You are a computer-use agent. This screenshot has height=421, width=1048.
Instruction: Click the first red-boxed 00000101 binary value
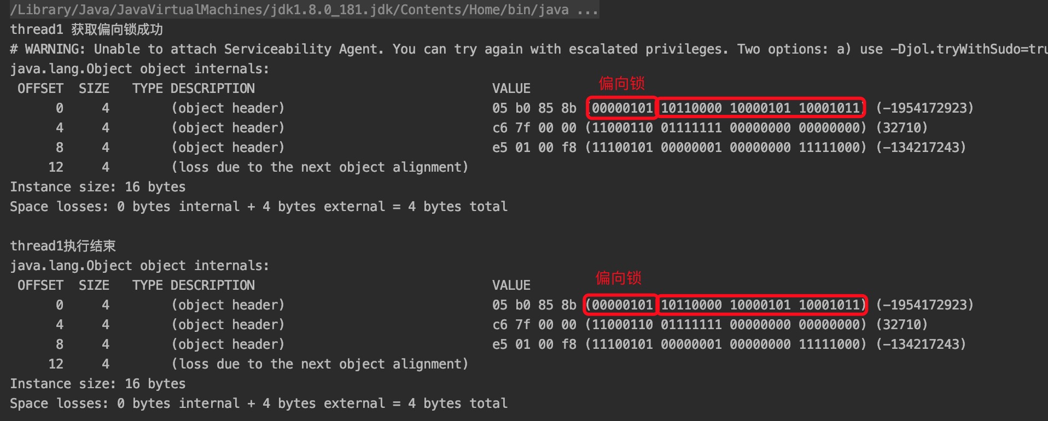tap(622, 108)
